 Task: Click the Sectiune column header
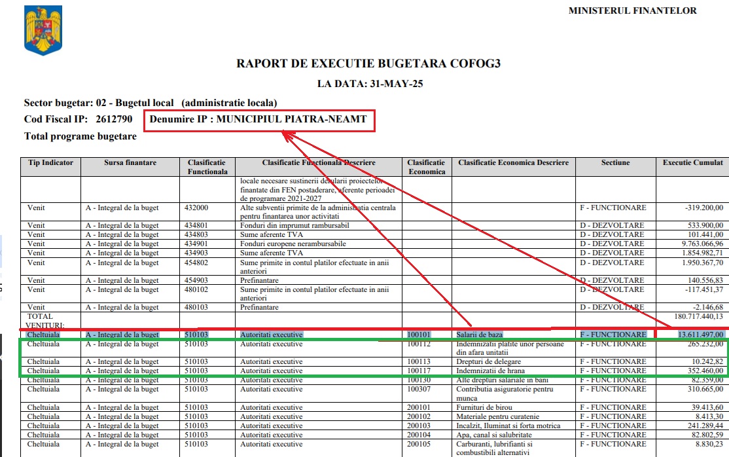[x=616, y=162]
